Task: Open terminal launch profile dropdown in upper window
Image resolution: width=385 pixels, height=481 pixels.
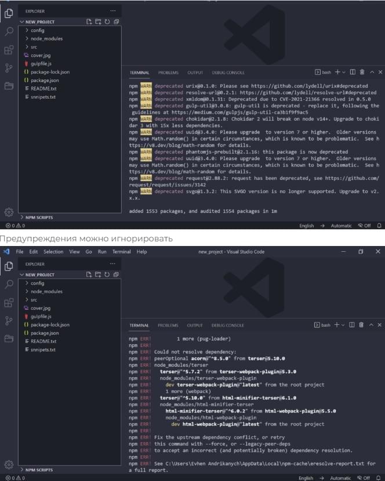Action: coord(344,73)
